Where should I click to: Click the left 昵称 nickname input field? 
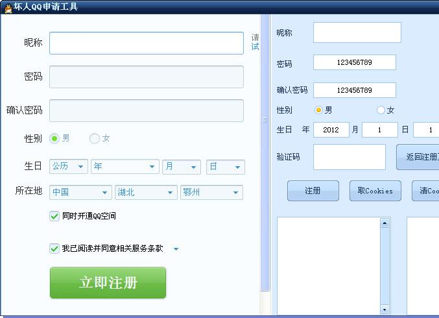tap(147, 43)
